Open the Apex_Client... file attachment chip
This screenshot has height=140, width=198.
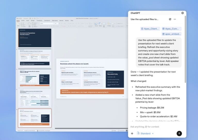click(x=150, y=29)
